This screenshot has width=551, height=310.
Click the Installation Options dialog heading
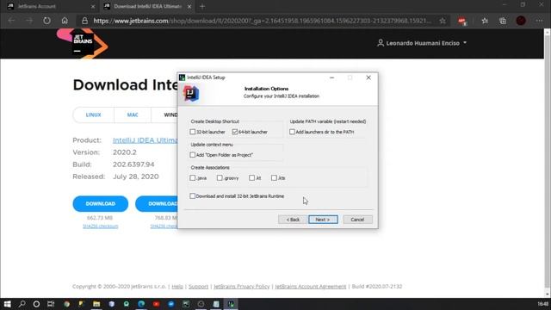point(266,89)
